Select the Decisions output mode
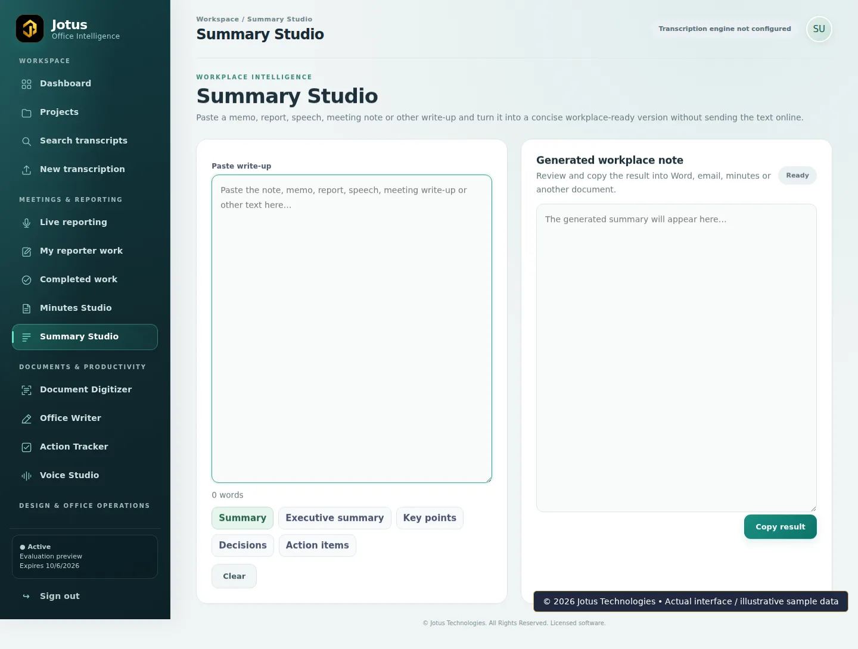858x649 pixels. point(243,545)
